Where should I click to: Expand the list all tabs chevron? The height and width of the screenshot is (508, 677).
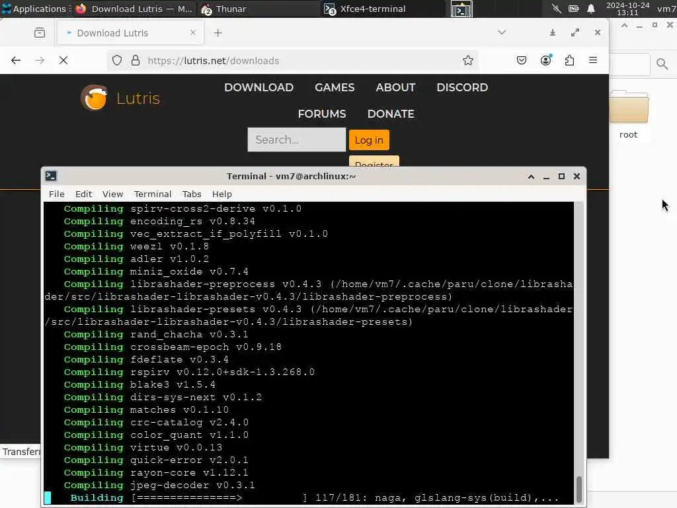click(x=502, y=33)
